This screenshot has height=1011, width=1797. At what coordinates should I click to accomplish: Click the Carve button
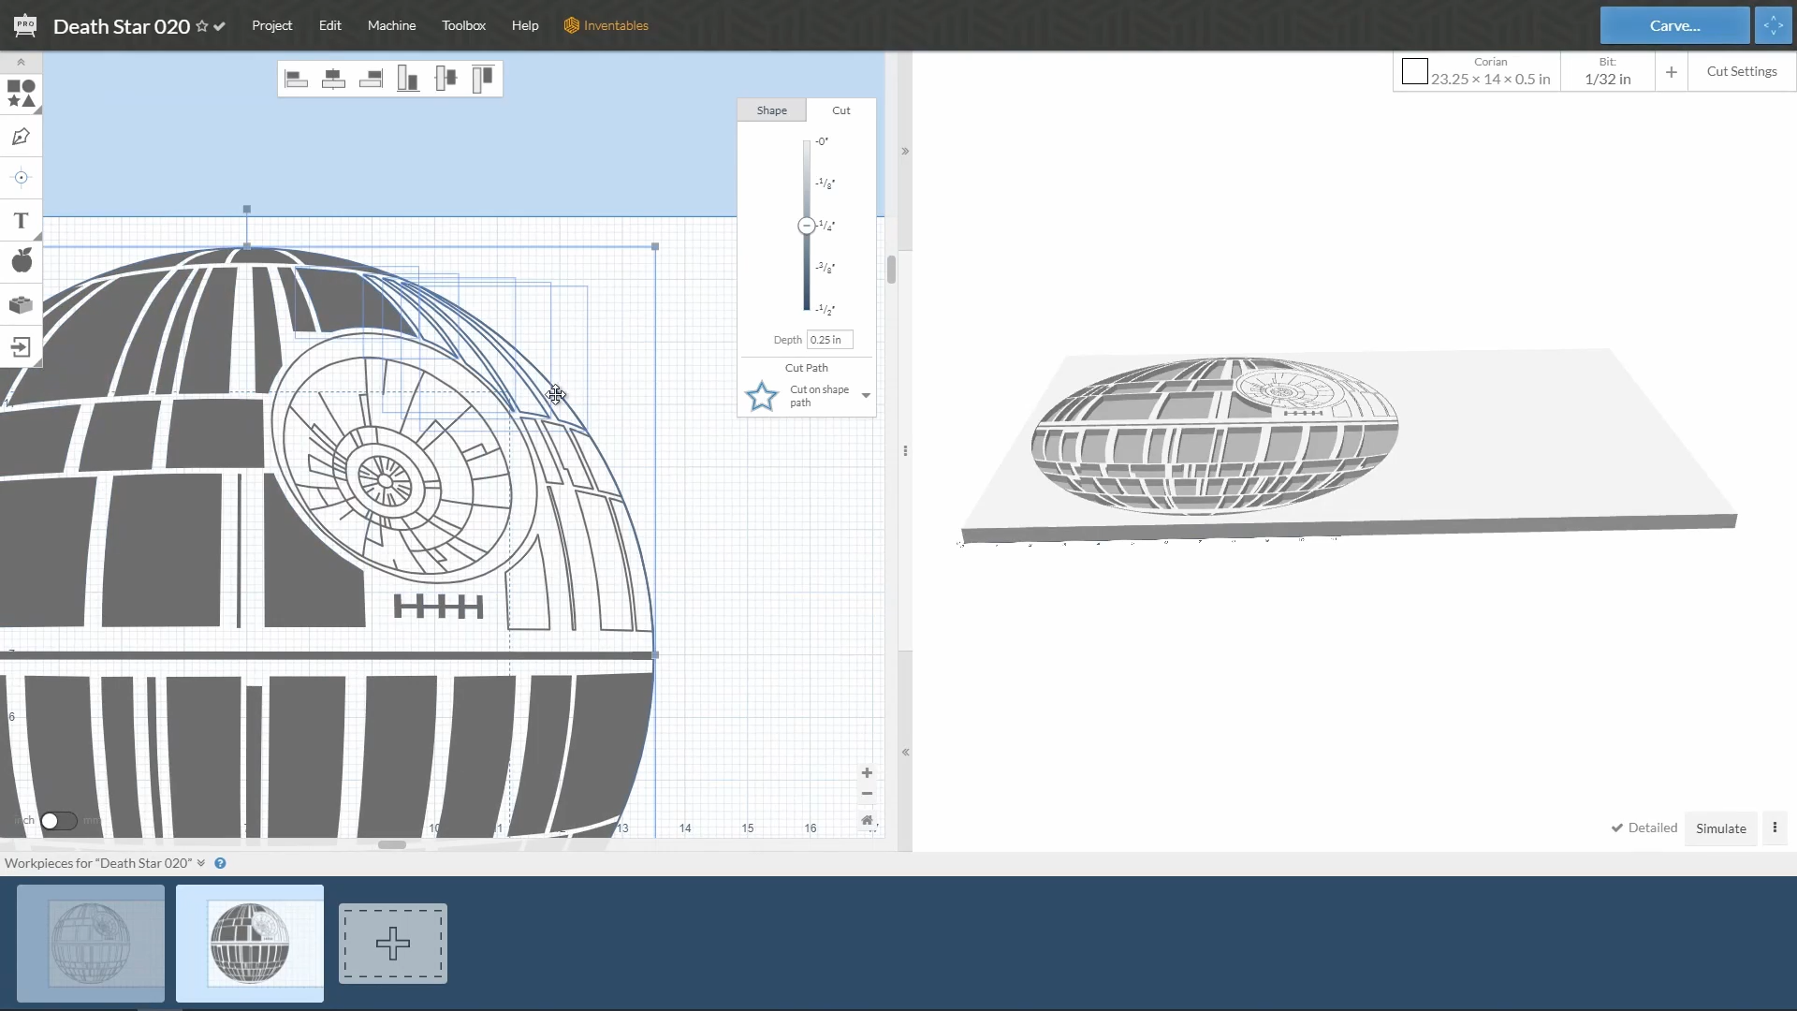point(1674,26)
